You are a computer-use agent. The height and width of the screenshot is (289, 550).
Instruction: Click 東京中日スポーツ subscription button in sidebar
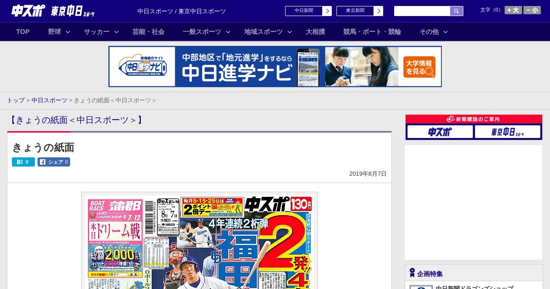click(507, 132)
